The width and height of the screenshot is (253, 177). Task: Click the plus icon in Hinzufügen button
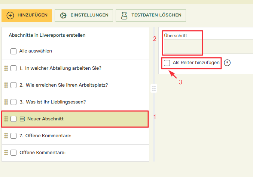(10, 15)
